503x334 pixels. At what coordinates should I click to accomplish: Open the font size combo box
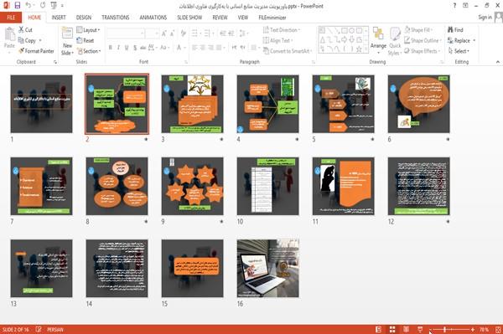pos(153,33)
